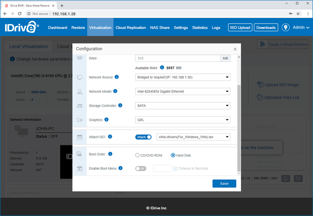Select CD/DVD-ROM boot order

(x=137, y=155)
